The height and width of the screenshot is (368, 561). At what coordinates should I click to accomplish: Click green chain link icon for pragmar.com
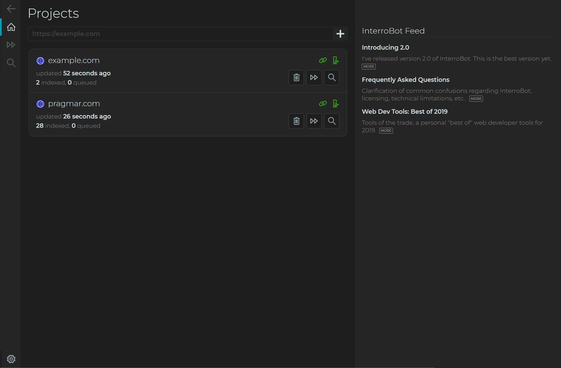click(x=323, y=104)
